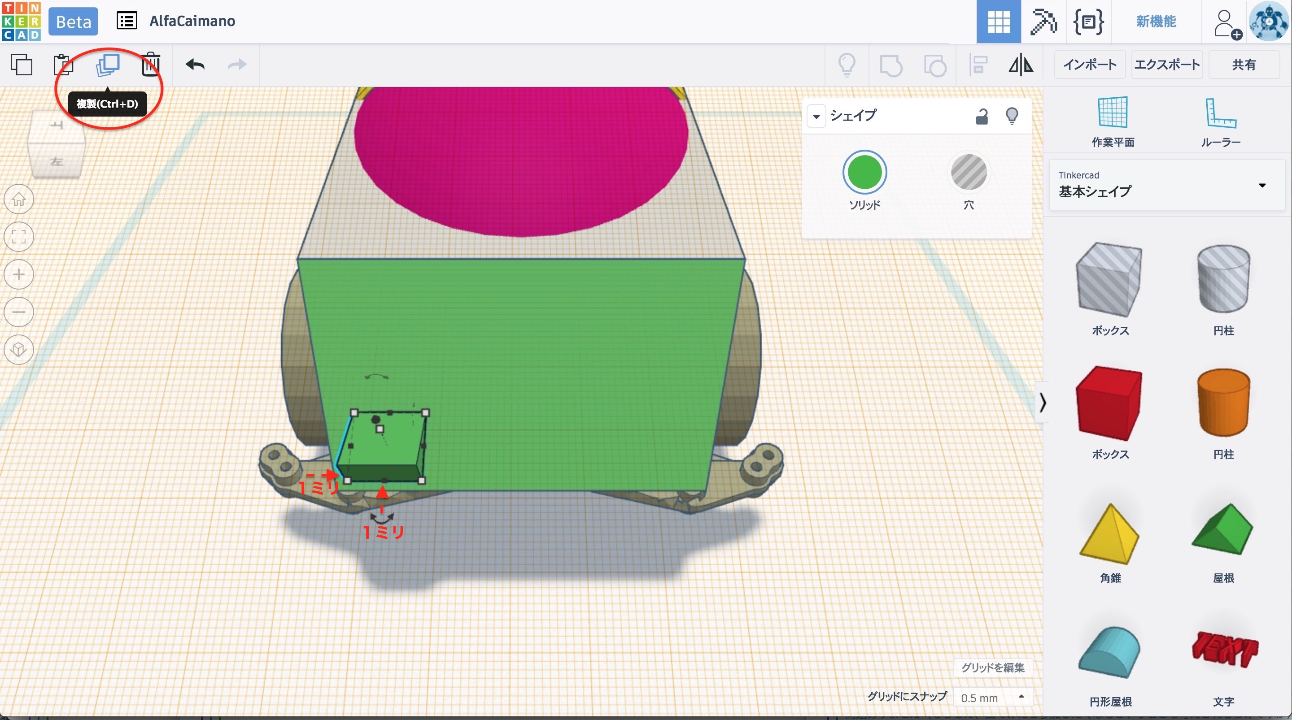Toggle the shape lock icon

(982, 116)
